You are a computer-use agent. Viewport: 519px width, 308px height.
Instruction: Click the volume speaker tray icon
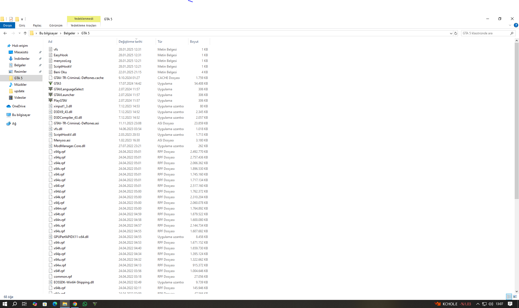point(491,304)
